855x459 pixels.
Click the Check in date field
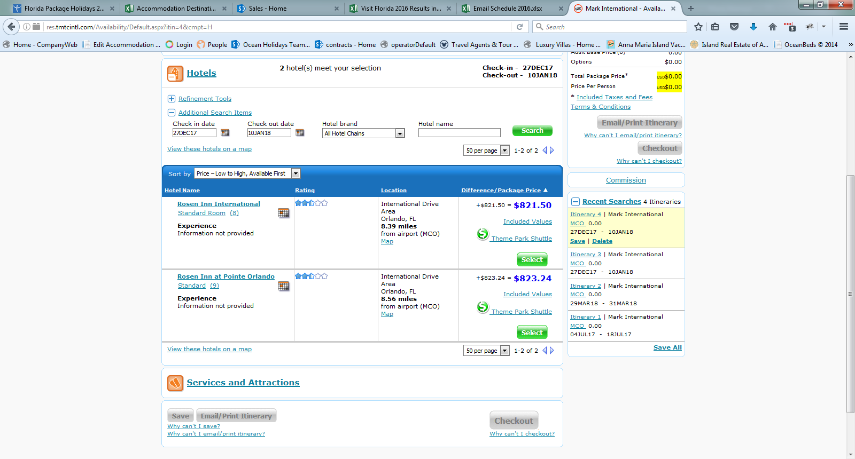click(194, 133)
